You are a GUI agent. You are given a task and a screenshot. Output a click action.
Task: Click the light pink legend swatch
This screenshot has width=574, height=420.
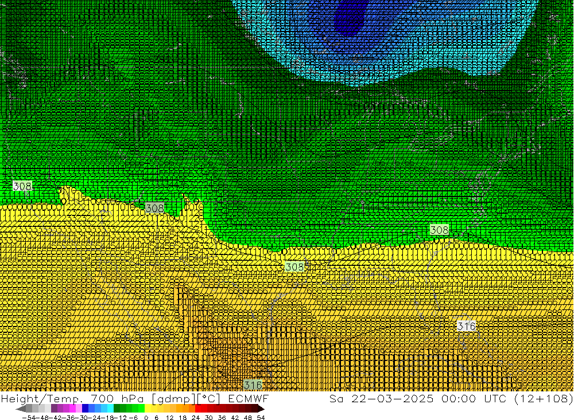click(79, 409)
